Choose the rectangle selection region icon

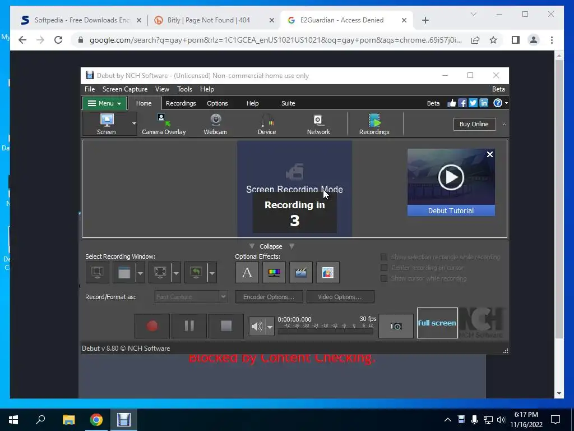point(160,272)
